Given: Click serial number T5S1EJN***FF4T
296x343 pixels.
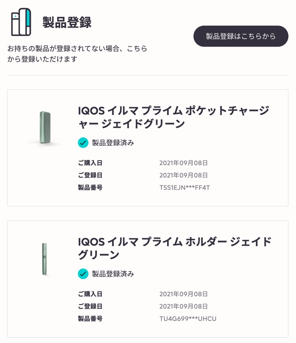Looking at the screenshot, I should (185, 188).
